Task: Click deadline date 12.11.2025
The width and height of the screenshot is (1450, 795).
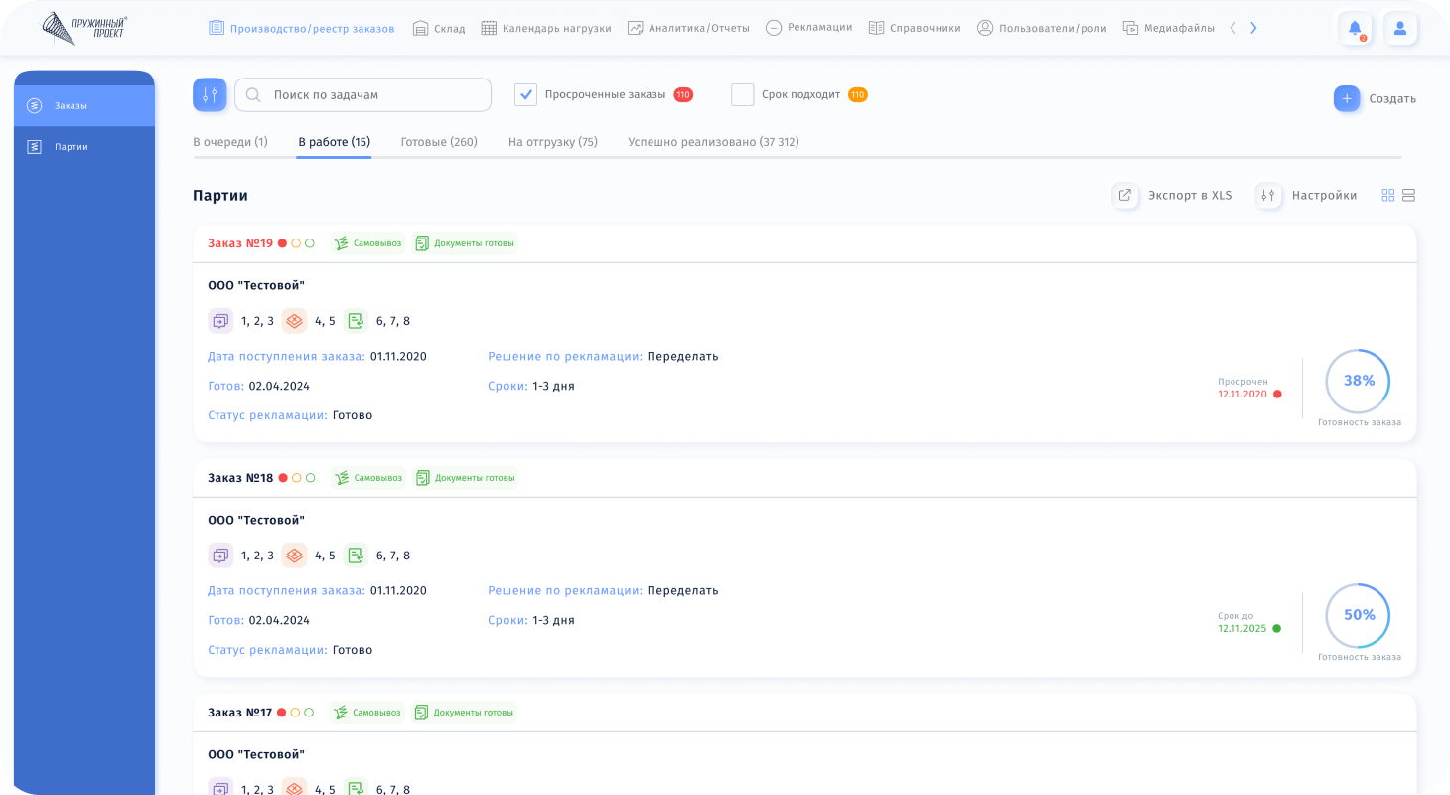Action: coord(1242,629)
